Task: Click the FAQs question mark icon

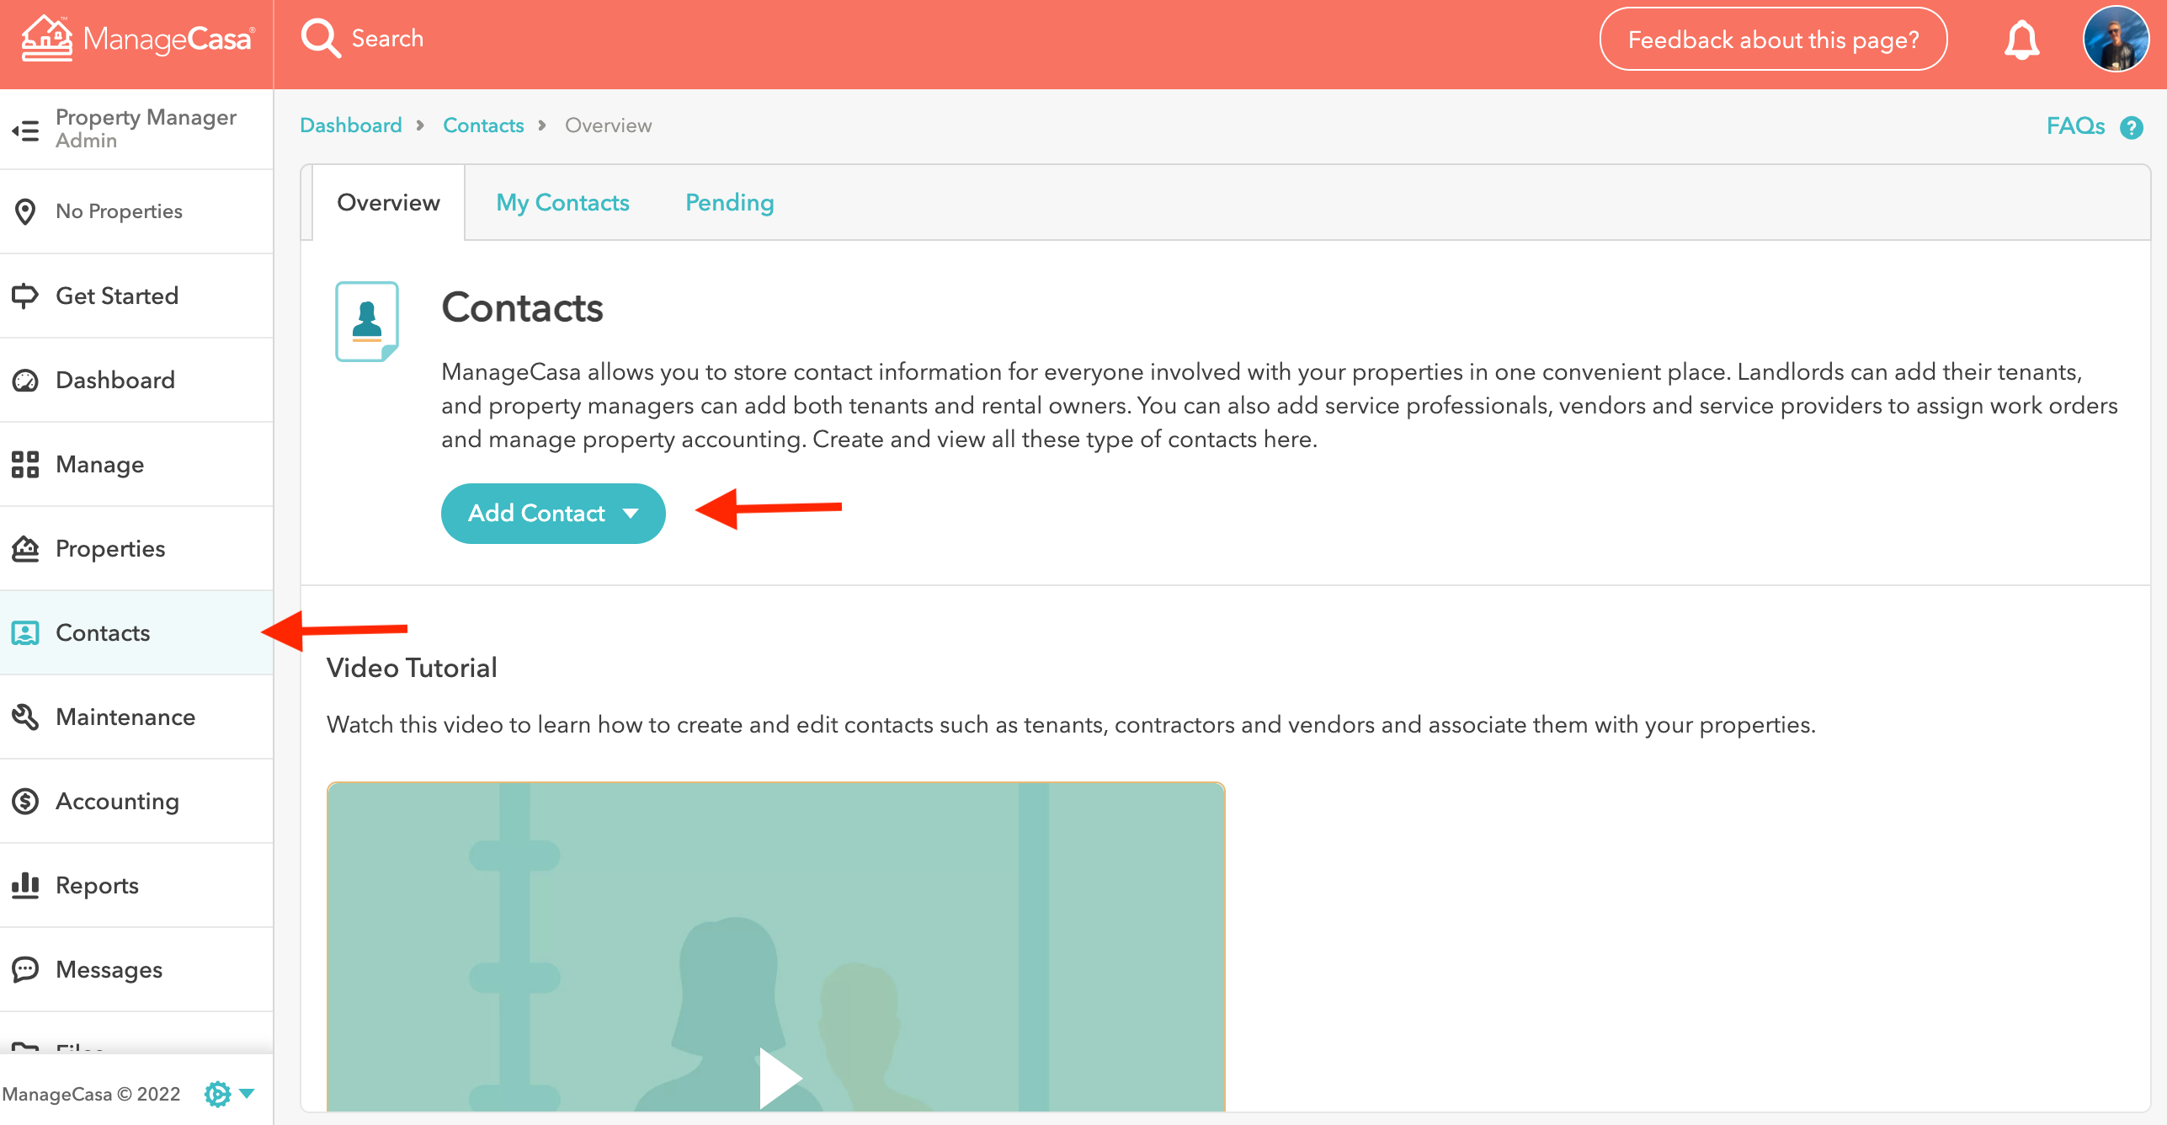Action: (2131, 127)
